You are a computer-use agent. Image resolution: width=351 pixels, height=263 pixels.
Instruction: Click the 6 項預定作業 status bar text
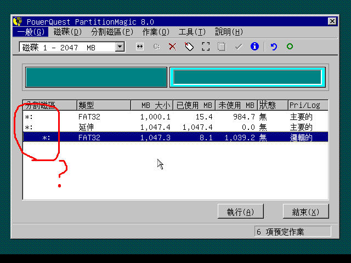pyautogui.click(x=280, y=232)
